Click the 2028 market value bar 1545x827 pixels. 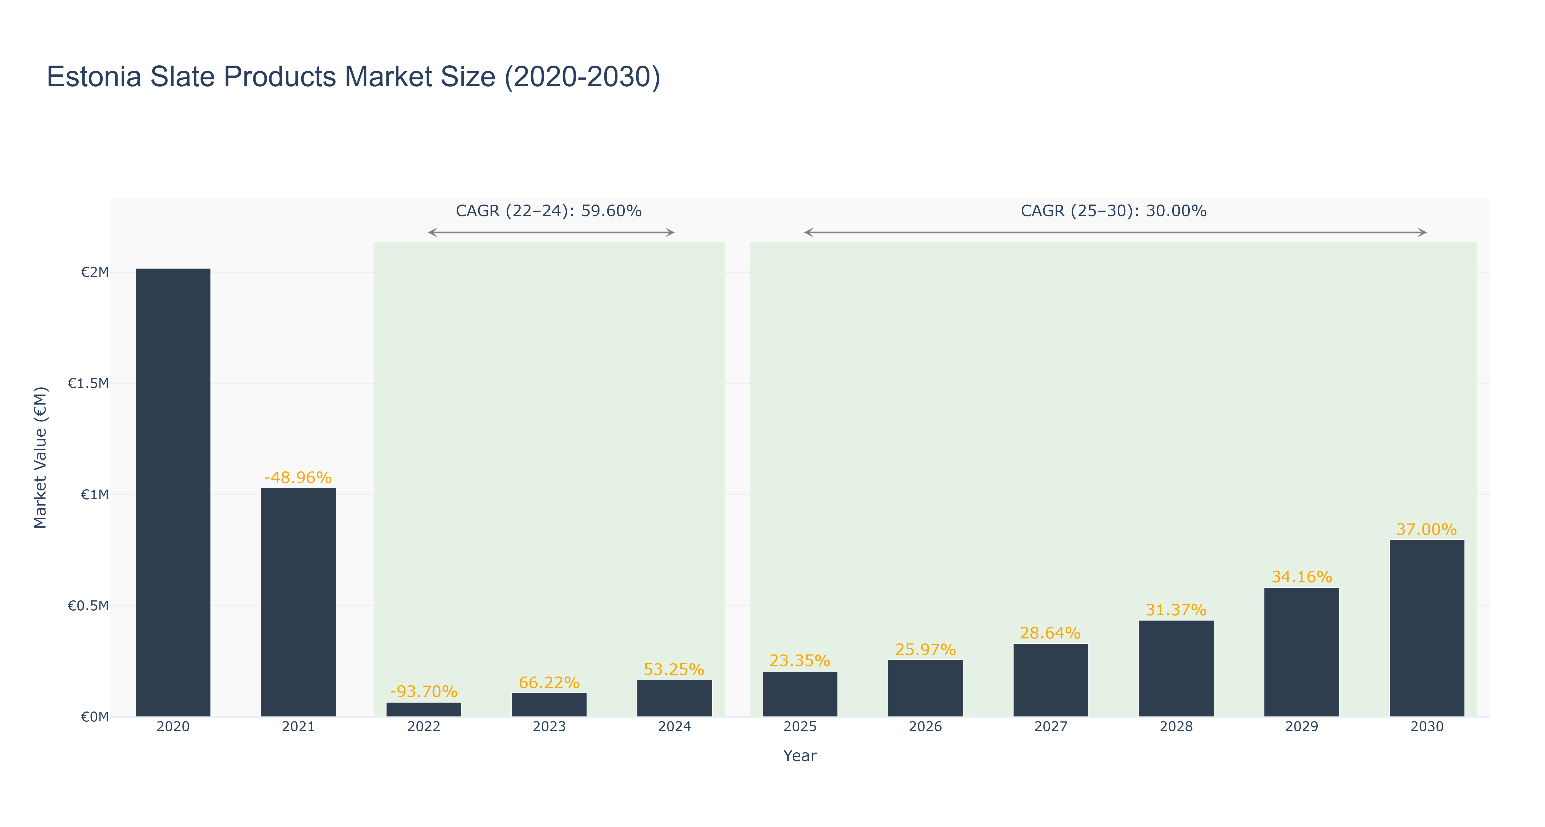click(x=1176, y=668)
